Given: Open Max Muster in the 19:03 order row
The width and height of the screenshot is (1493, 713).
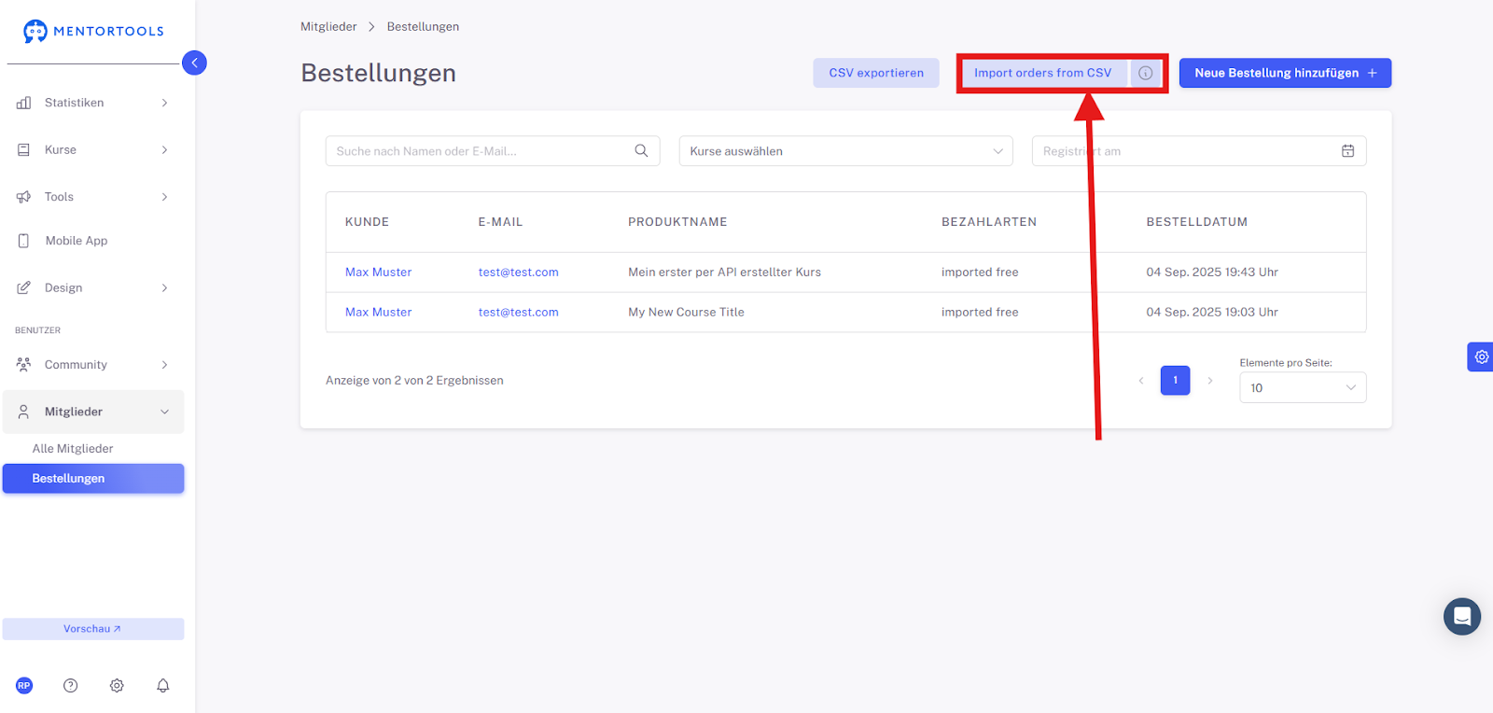Looking at the screenshot, I should [378, 312].
